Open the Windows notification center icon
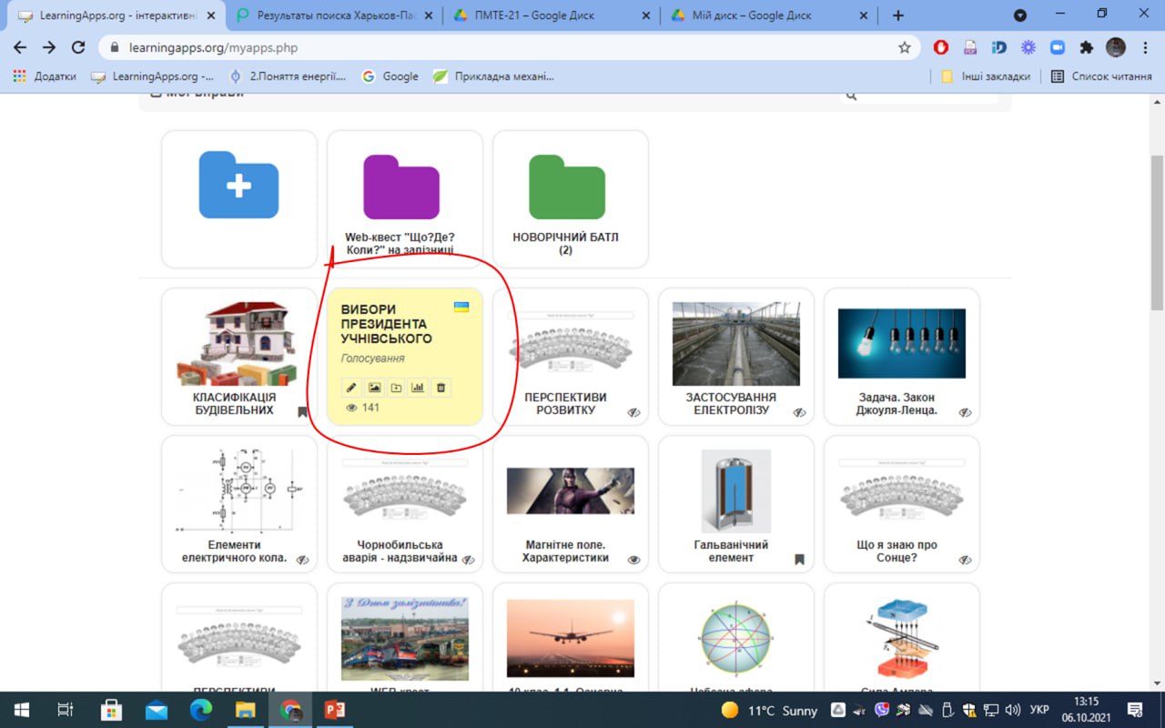The height and width of the screenshot is (728, 1165). click(1135, 710)
